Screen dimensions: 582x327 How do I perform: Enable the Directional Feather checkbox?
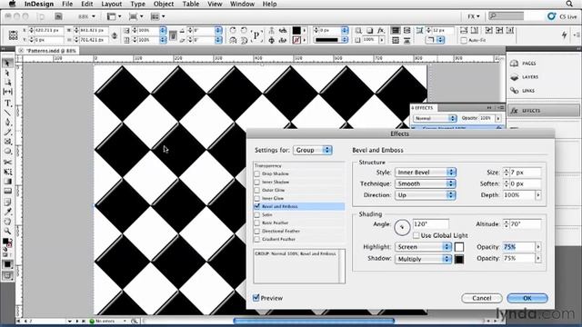256,231
